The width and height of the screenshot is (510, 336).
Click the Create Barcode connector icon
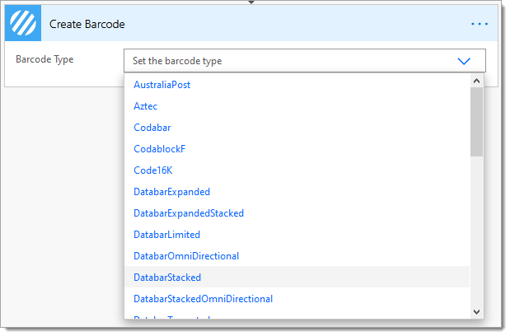pos(23,23)
